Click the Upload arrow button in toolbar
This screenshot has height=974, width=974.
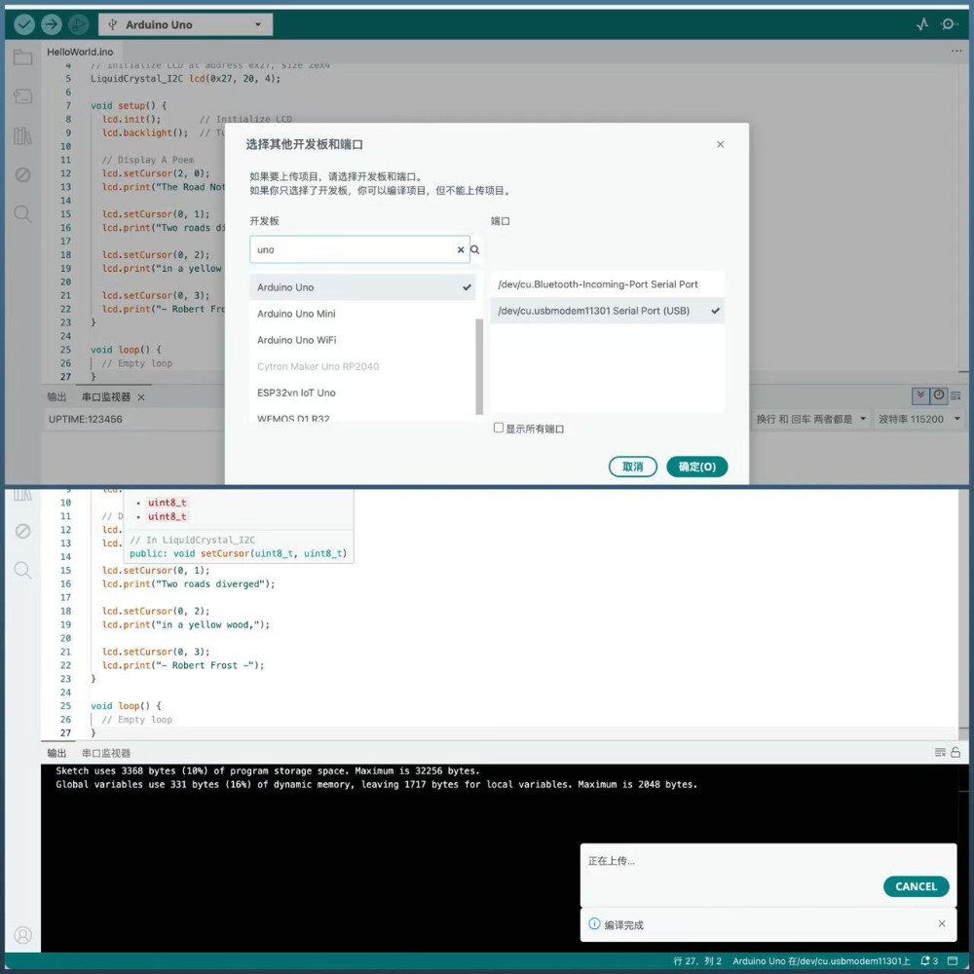(x=52, y=24)
